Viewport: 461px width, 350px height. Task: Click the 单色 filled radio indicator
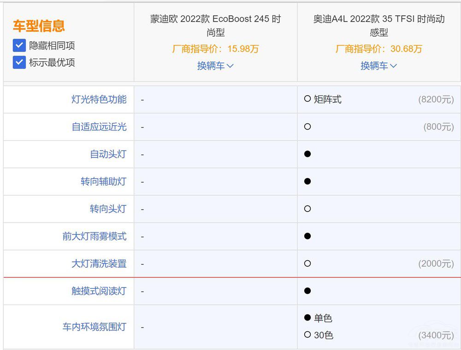[307, 317]
